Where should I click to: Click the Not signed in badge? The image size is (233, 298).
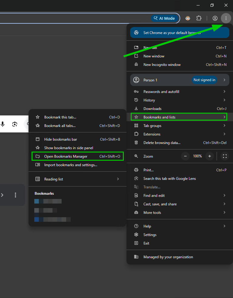click(204, 80)
